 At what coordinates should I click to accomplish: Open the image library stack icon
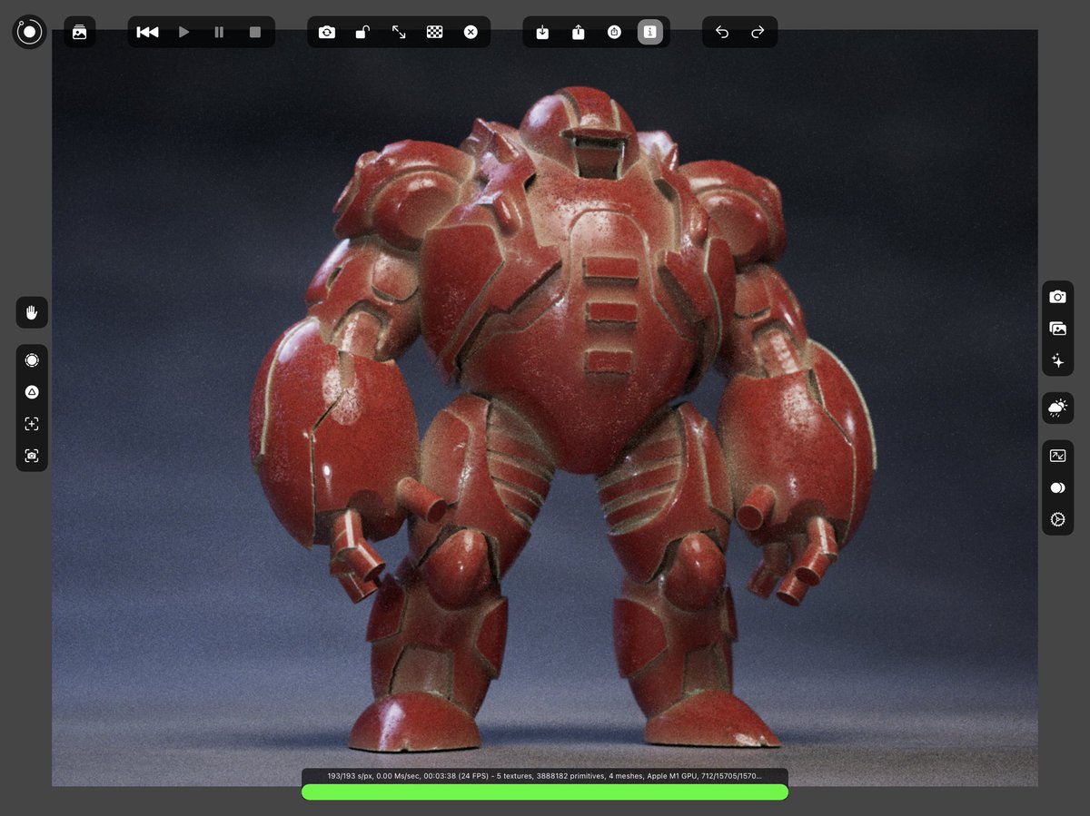coord(79,32)
